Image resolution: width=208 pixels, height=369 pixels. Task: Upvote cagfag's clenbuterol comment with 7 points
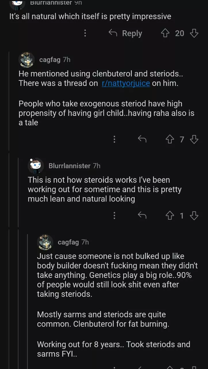click(170, 140)
